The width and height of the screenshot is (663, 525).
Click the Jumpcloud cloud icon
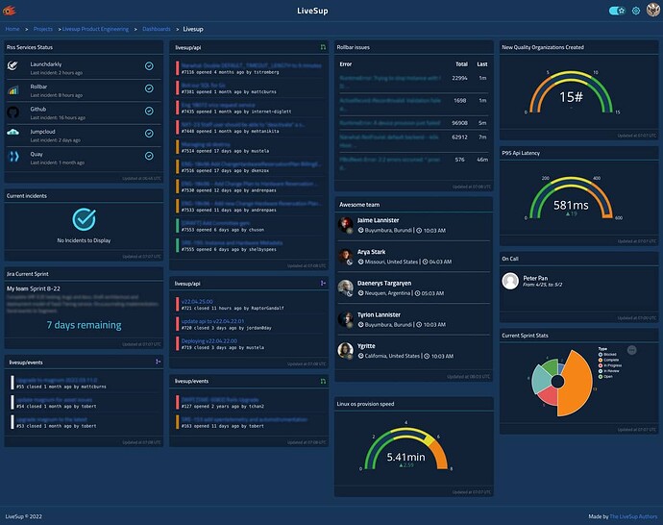pyautogui.click(x=13, y=133)
